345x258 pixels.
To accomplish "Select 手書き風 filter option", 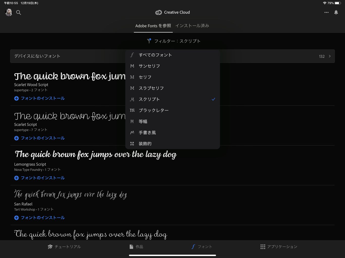I will pyautogui.click(x=173, y=133).
